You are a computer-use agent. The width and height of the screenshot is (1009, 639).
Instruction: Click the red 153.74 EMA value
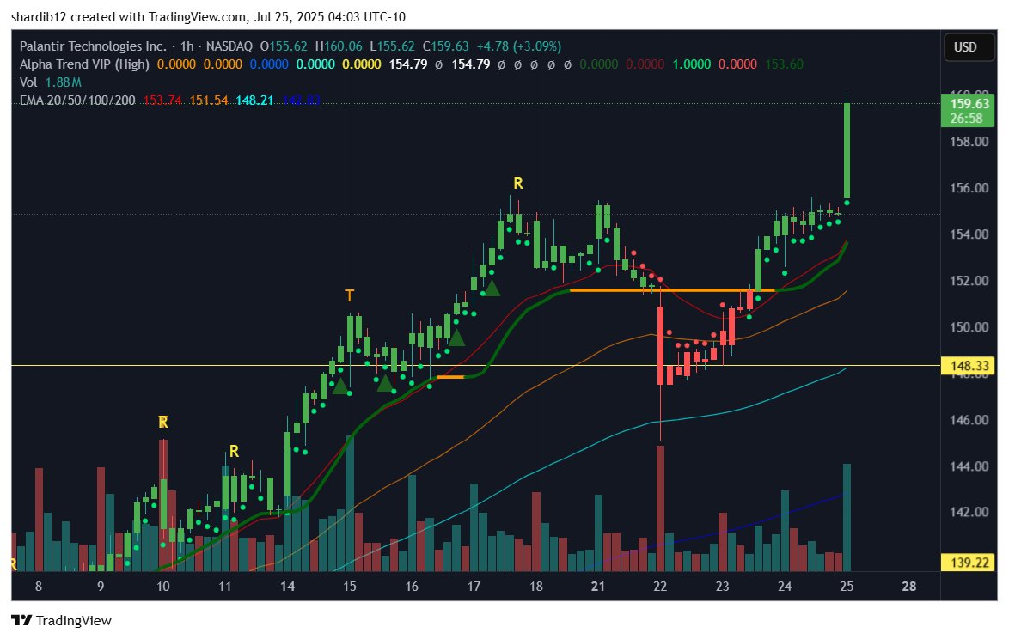tap(162, 100)
